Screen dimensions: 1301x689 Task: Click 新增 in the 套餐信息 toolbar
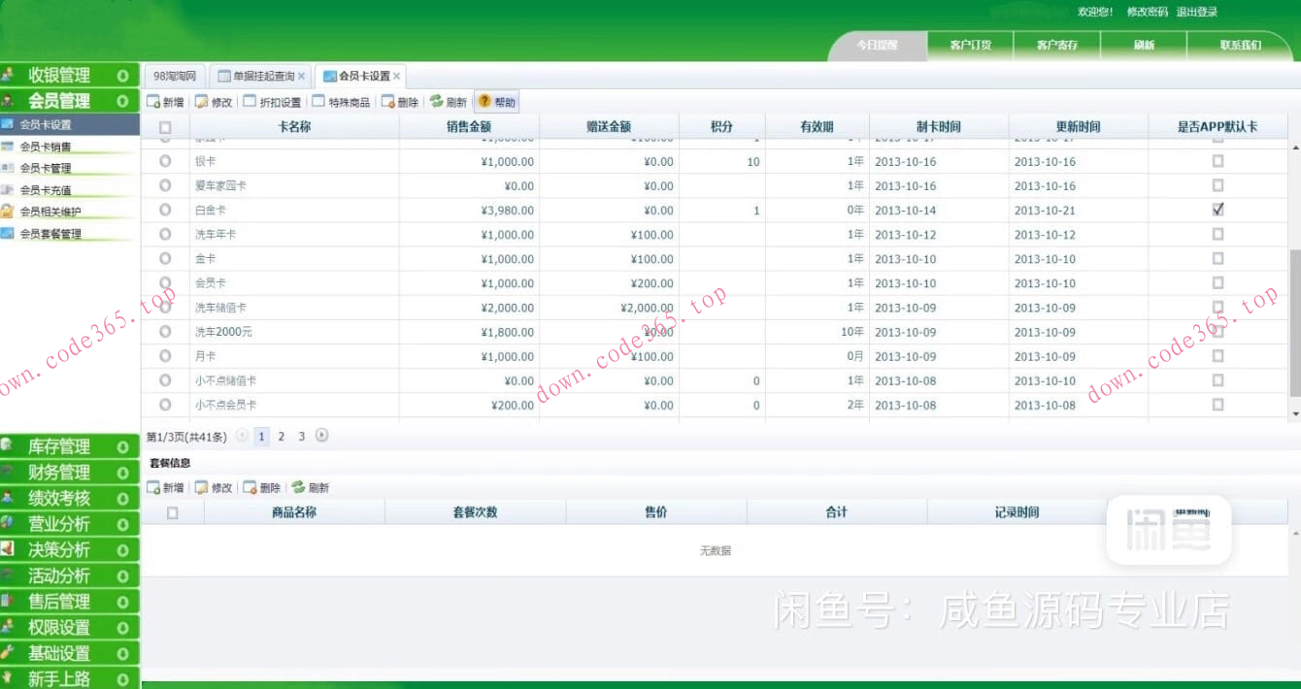165,487
